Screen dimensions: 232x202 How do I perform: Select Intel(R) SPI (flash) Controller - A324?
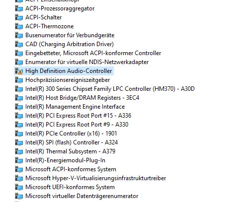pos(72,142)
